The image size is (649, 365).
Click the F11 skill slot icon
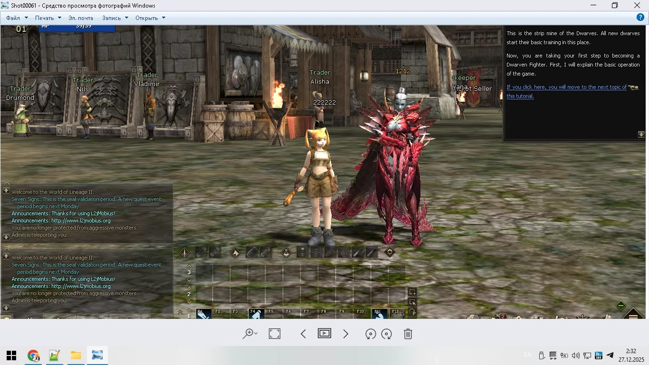coord(379,314)
